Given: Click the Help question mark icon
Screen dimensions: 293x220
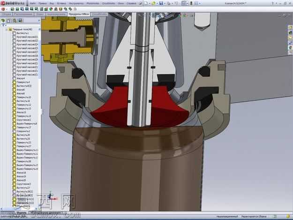Looking at the screenshot, I should click(x=273, y=3).
